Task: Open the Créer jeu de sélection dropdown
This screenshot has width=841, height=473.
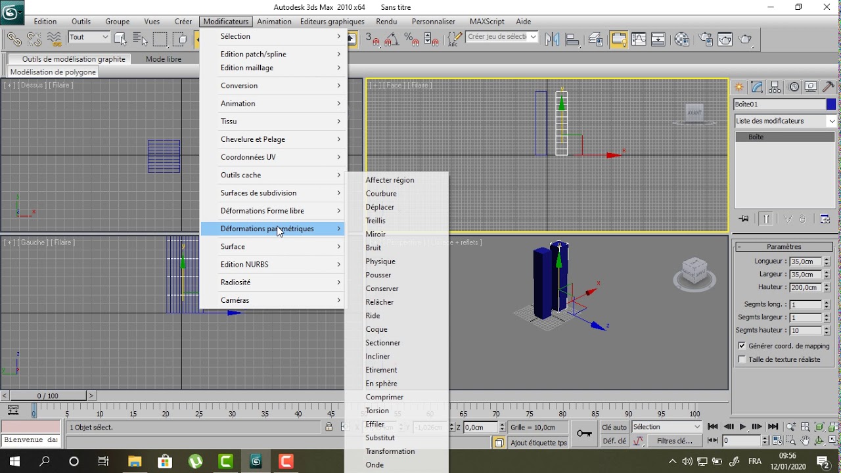Action: 503,37
